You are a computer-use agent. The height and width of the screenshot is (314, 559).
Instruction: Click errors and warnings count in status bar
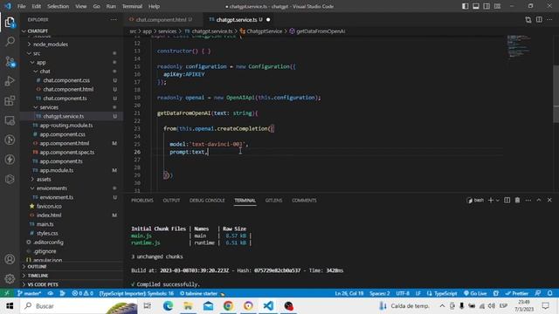[x=82, y=293]
